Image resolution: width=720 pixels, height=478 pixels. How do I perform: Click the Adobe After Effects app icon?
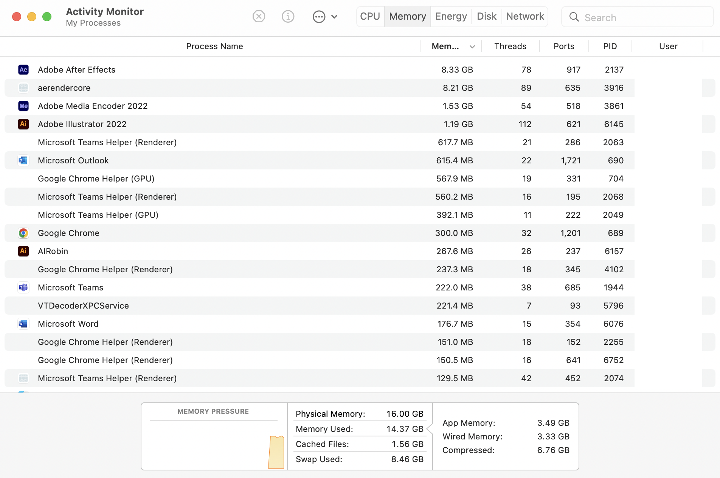23,70
